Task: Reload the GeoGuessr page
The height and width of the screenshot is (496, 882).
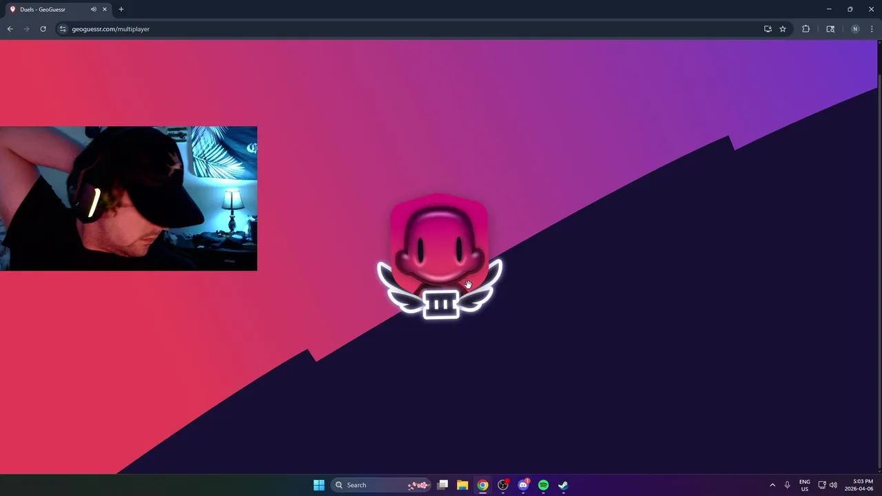Action: click(43, 29)
